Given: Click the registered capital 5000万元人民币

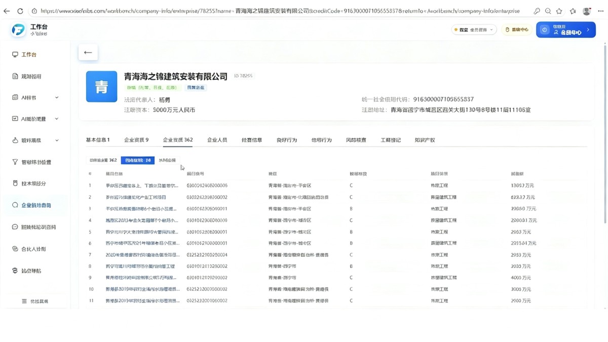Looking at the screenshot, I should (174, 110).
